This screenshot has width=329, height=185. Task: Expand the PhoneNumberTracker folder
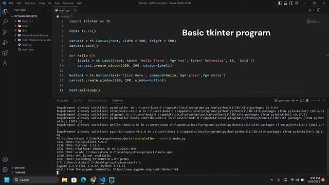31,35
